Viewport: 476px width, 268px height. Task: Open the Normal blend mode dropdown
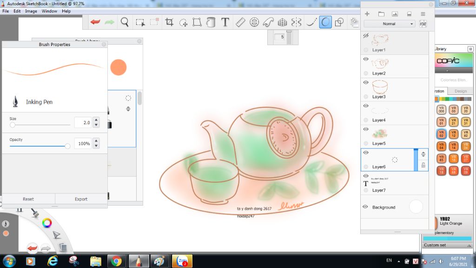click(390, 24)
